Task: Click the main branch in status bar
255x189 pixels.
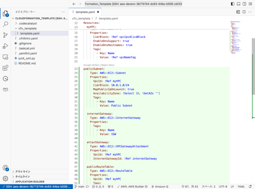Action: [79, 186]
